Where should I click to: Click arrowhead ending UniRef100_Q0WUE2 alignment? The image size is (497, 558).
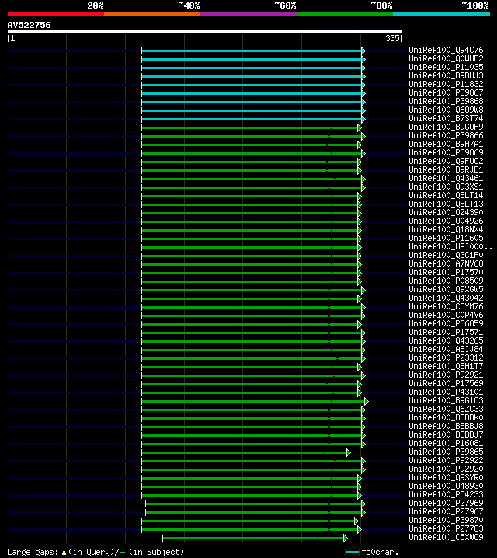tap(363, 59)
